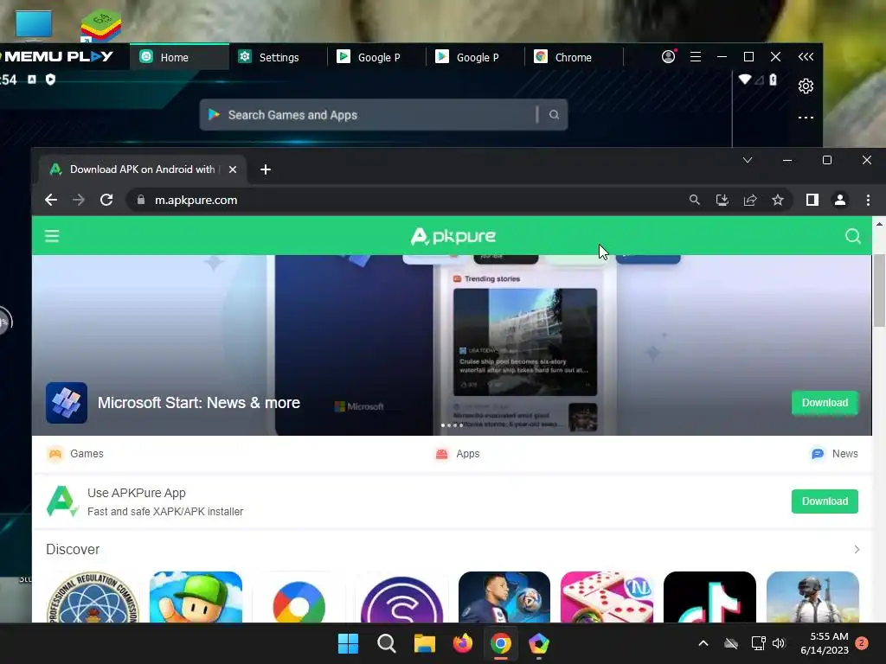Go back in Chrome browser
This screenshot has width=886, height=664.
point(51,200)
